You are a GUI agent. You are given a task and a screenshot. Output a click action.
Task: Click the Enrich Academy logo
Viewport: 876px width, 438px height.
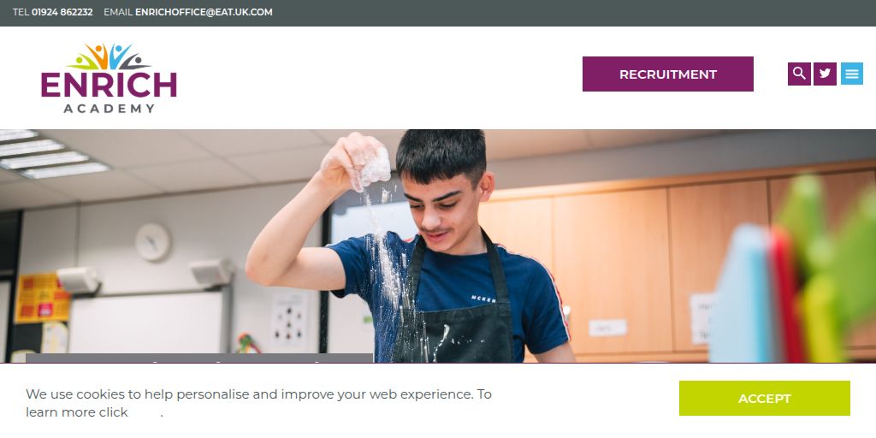(x=109, y=78)
